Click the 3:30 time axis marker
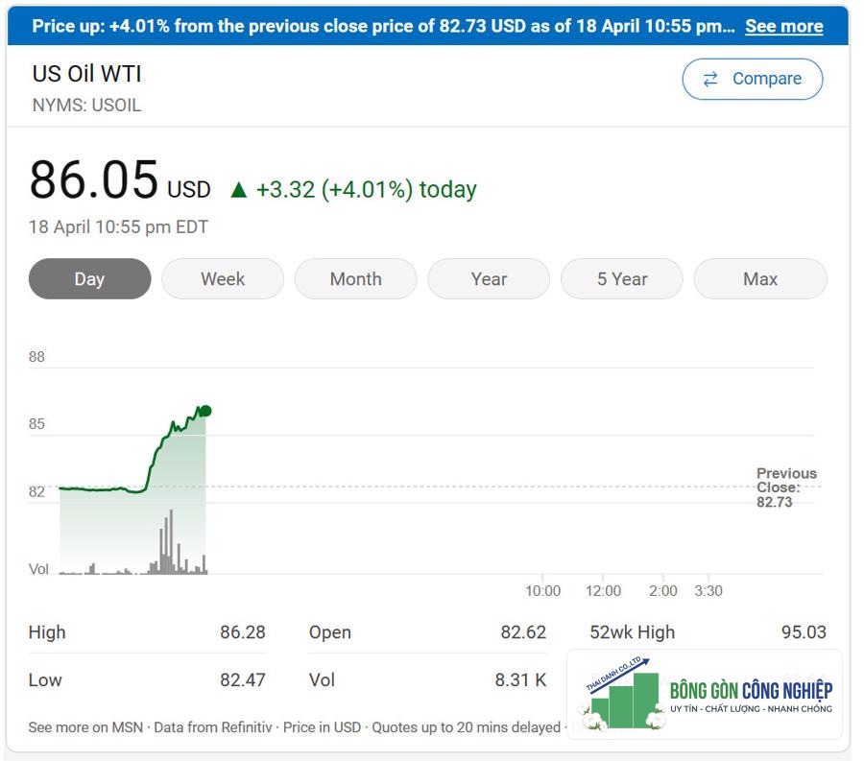This screenshot has height=761, width=864. coord(708,591)
